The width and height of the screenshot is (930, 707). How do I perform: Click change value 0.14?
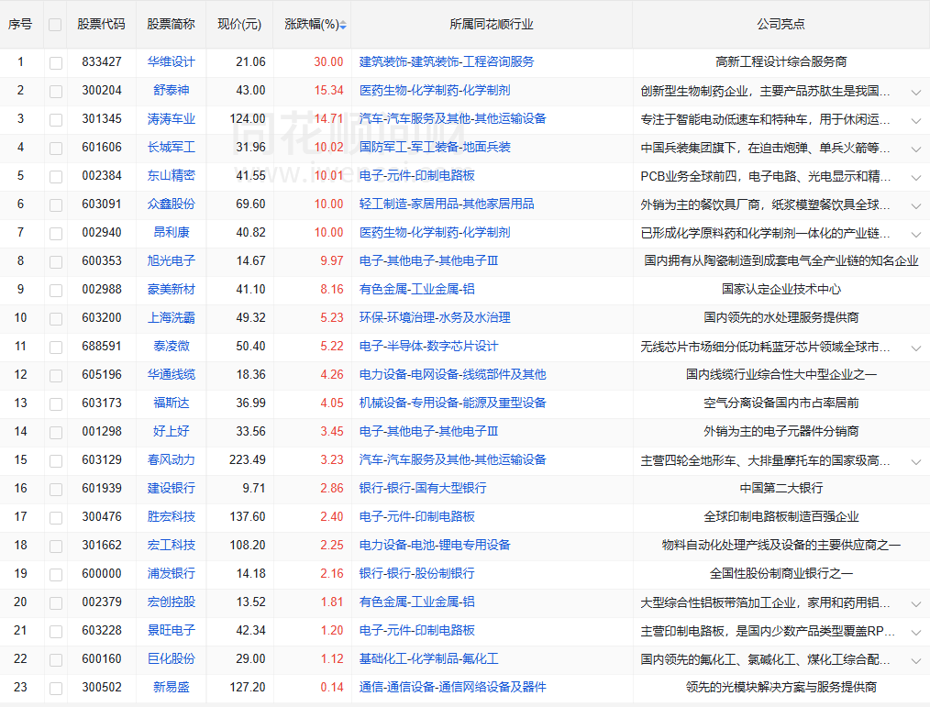coord(331,687)
